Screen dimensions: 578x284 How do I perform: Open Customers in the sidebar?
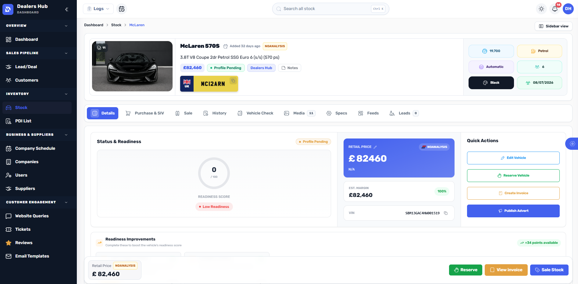37,80
